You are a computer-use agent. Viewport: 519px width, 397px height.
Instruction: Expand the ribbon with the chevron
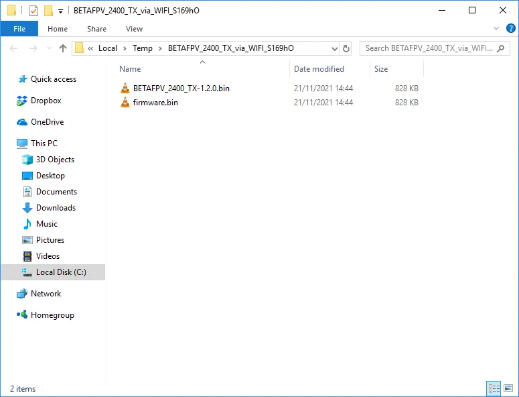496,28
